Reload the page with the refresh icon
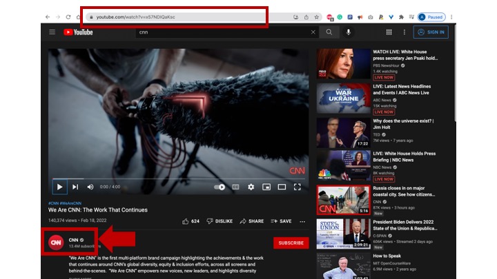This screenshot has height=279, width=497. [x=68, y=17]
